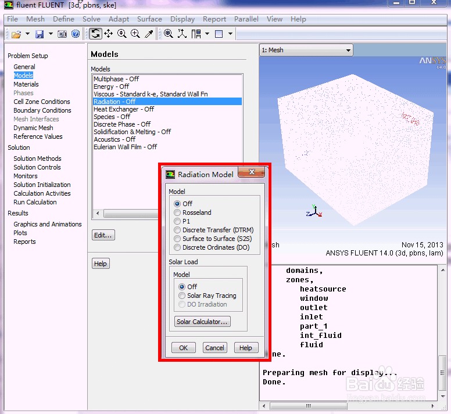Select Materials in the navigation tree
This screenshot has width=451, height=414.
(x=26, y=84)
